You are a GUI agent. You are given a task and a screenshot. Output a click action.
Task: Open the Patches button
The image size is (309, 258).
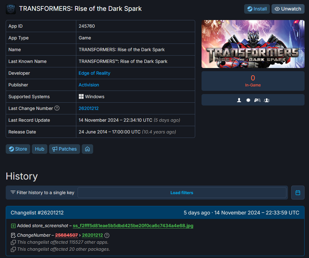pos(65,149)
